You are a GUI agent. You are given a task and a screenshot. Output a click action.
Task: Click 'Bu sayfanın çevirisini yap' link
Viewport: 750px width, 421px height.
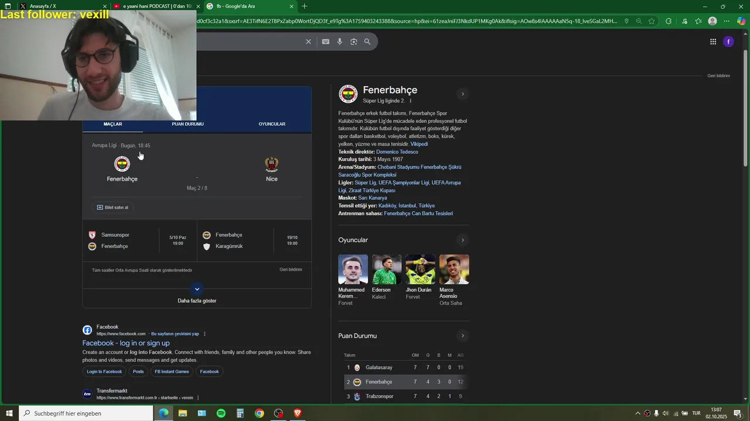tap(175, 334)
